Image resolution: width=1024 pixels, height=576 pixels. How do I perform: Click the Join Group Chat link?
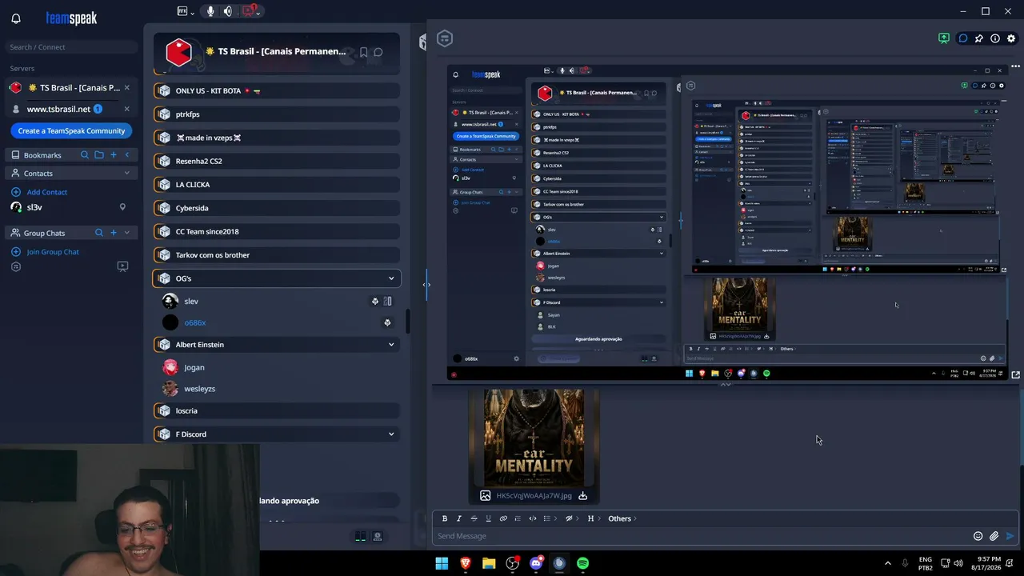[x=53, y=252]
